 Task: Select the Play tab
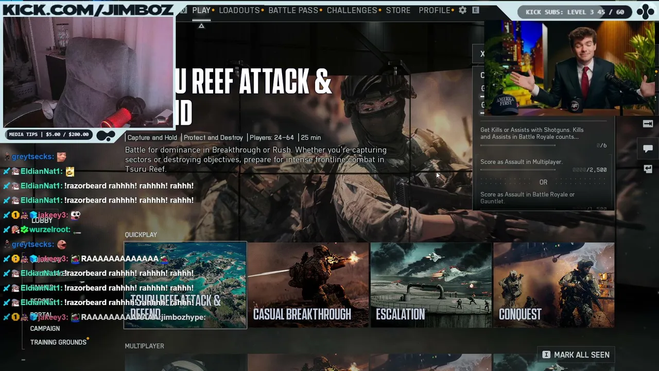[201, 10]
